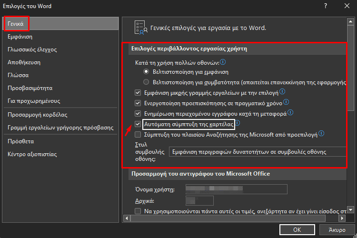Open the Προσαρμογή κορδέλας category
Screen dimensions: 357x238
tap(60, 115)
